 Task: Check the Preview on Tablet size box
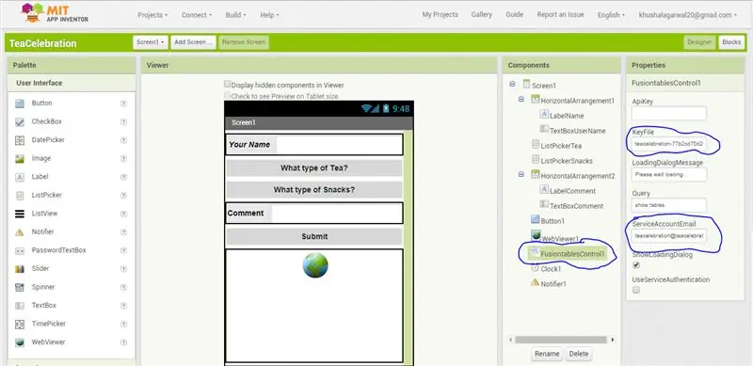[x=228, y=96]
